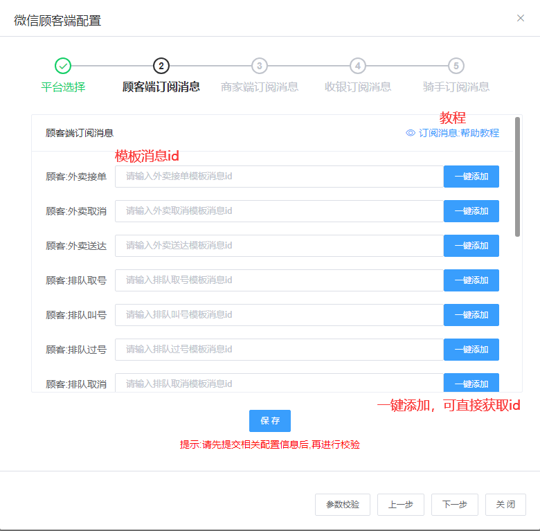
Task: Click 一键添加 for 顾客:排队叫号
Action: pos(471,315)
